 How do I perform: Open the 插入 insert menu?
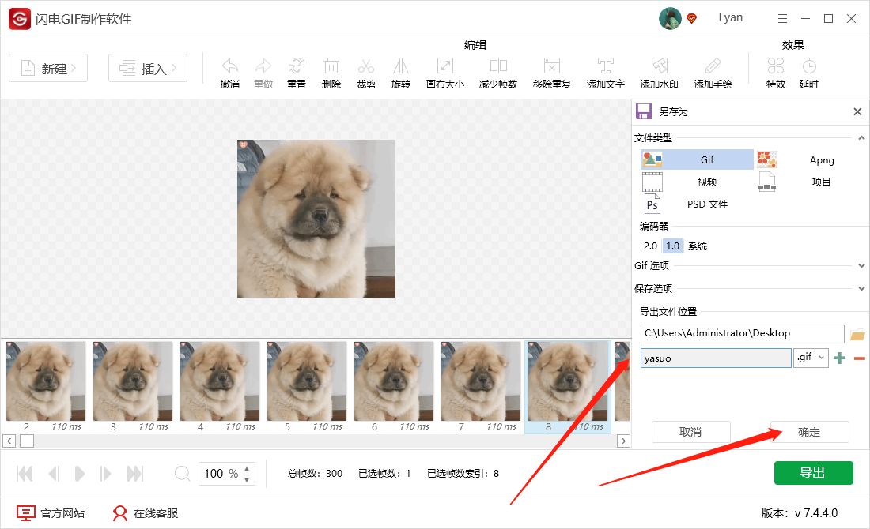click(147, 68)
